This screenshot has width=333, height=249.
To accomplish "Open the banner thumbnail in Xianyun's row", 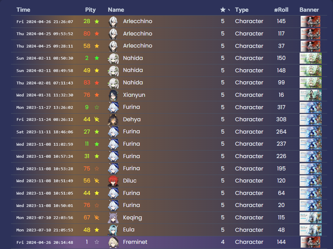I will tap(311, 95).
